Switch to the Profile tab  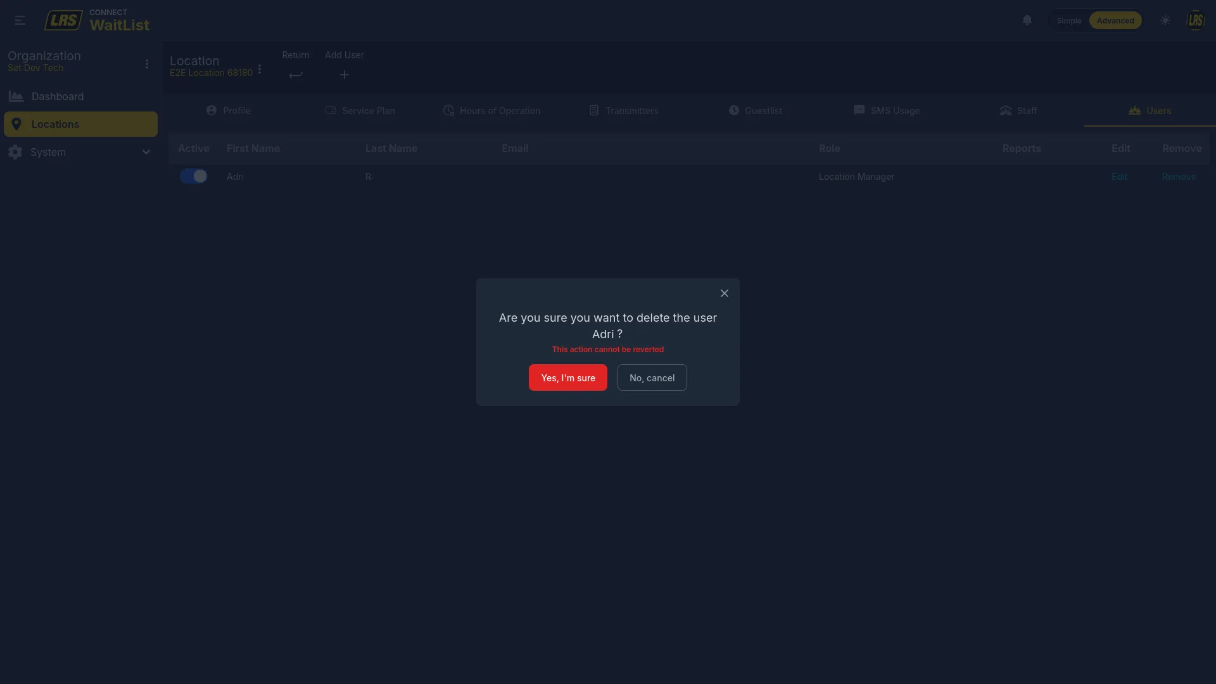229,111
